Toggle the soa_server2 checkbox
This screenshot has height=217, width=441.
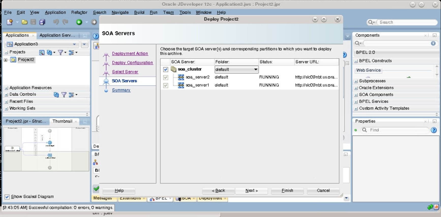point(165,77)
